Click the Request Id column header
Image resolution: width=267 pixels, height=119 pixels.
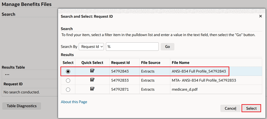click(120, 63)
